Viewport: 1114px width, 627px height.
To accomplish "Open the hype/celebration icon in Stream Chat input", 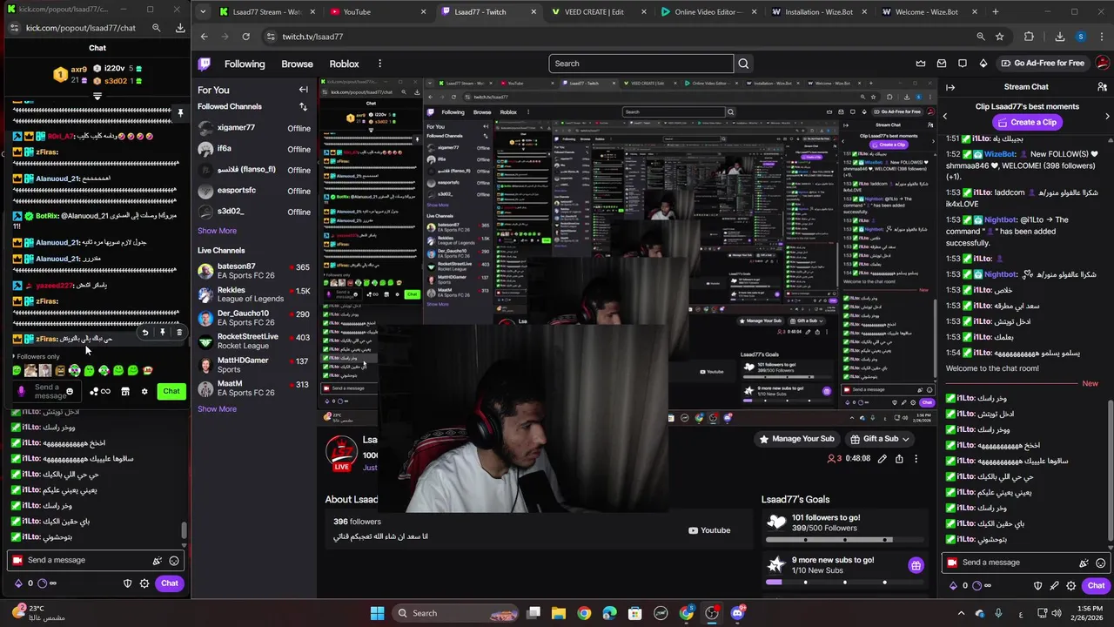I will coord(1084,563).
